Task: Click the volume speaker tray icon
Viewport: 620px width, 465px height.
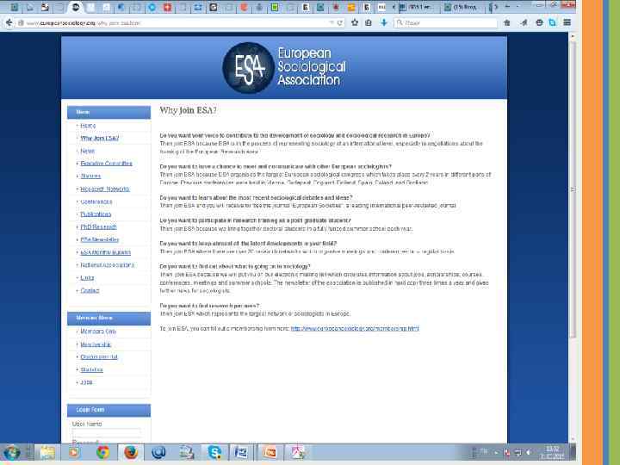Action: 529,452
